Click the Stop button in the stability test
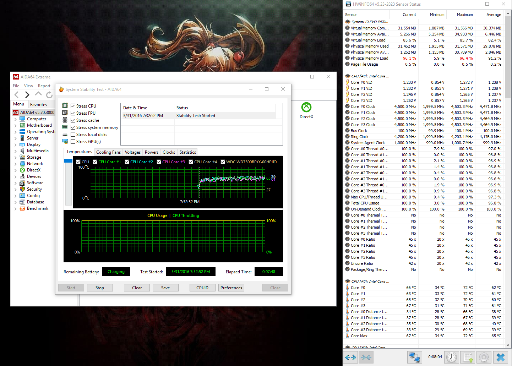 click(x=100, y=288)
